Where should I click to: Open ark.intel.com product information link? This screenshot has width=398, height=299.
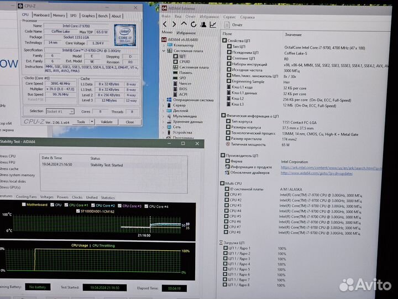[331, 168]
